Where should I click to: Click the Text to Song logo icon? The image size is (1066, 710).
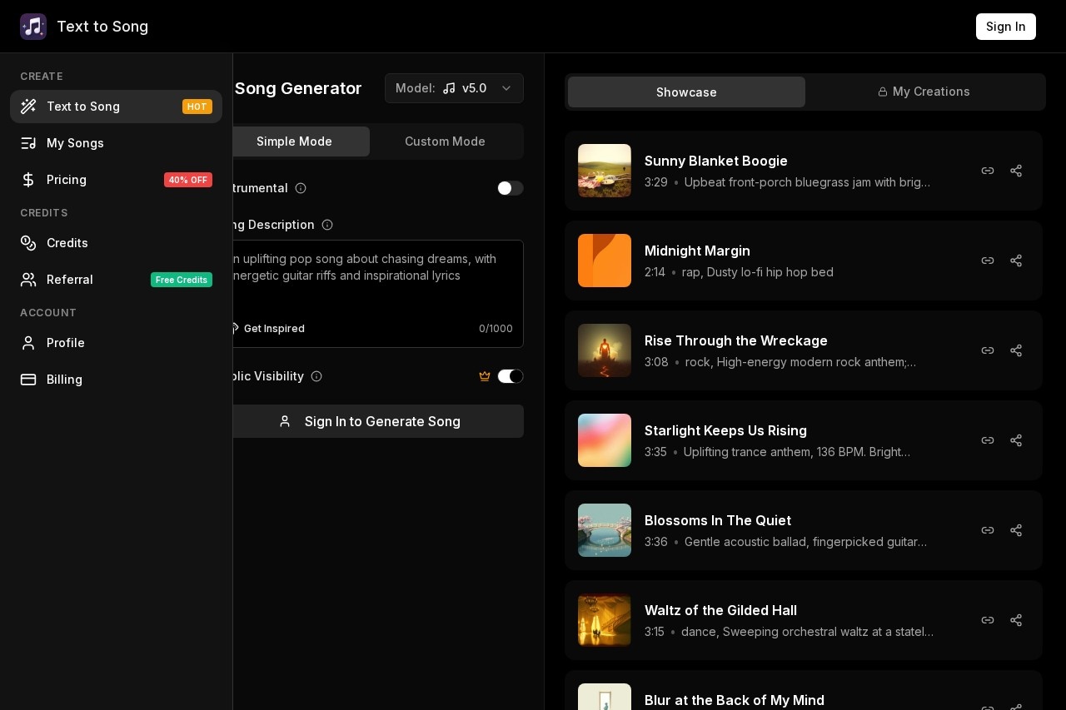pos(33,27)
